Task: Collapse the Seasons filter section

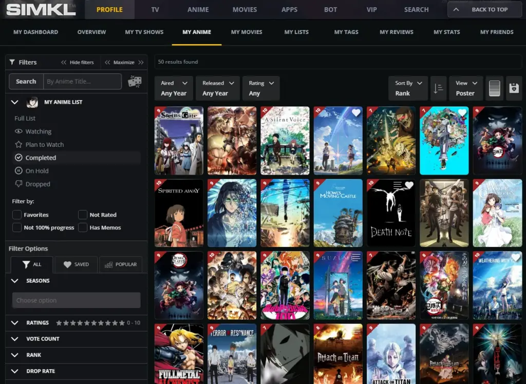Action: coord(15,281)
